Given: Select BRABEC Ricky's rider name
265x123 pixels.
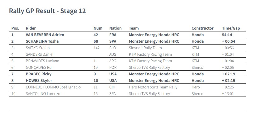Looking at the screenshot, I should [39, 74].
